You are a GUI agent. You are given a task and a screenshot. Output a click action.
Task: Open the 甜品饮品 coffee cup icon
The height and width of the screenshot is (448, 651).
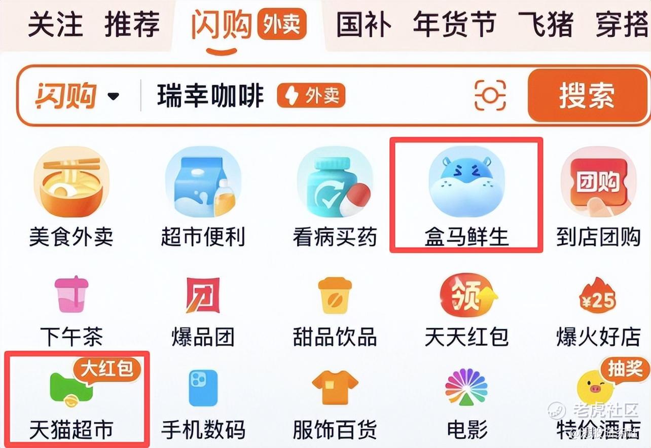point(335,295)
